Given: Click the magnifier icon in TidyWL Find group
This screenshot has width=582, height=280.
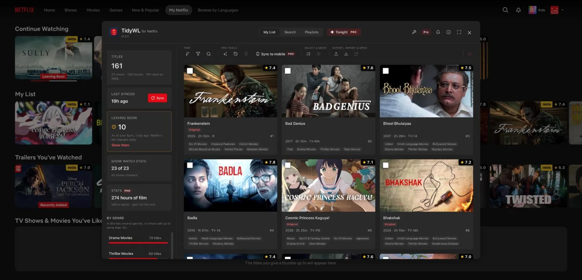Looking at the screenshot, I should click(209, 54).
